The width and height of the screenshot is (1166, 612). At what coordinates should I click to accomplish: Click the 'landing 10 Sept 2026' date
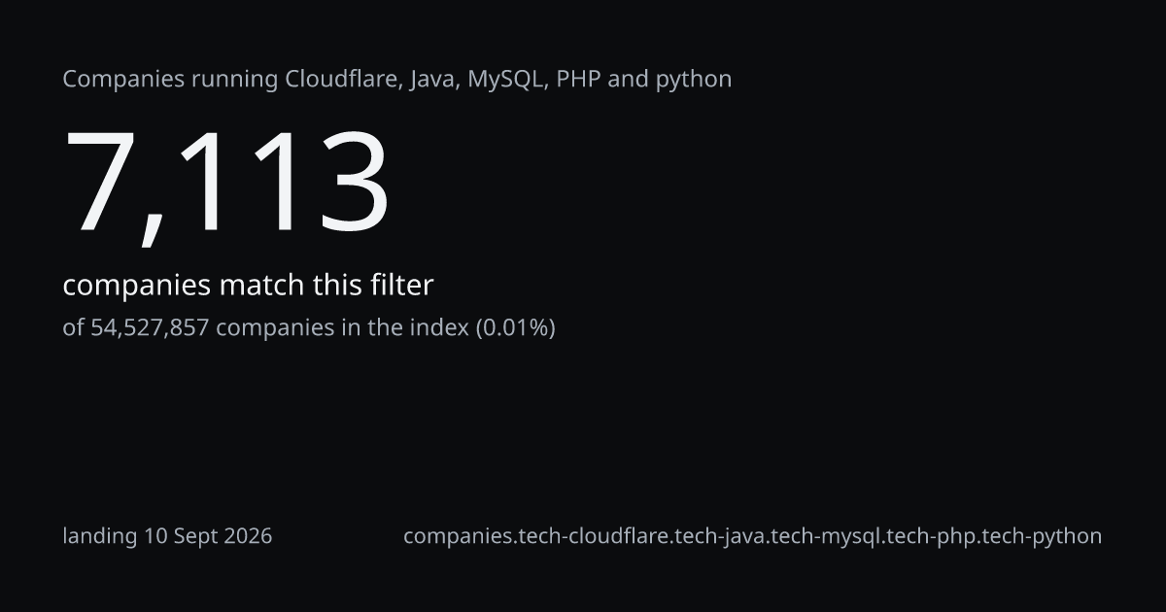(x=167, y=536)
